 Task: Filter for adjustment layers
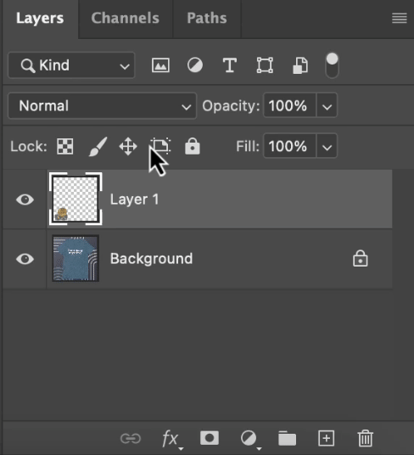click(195, 65)
